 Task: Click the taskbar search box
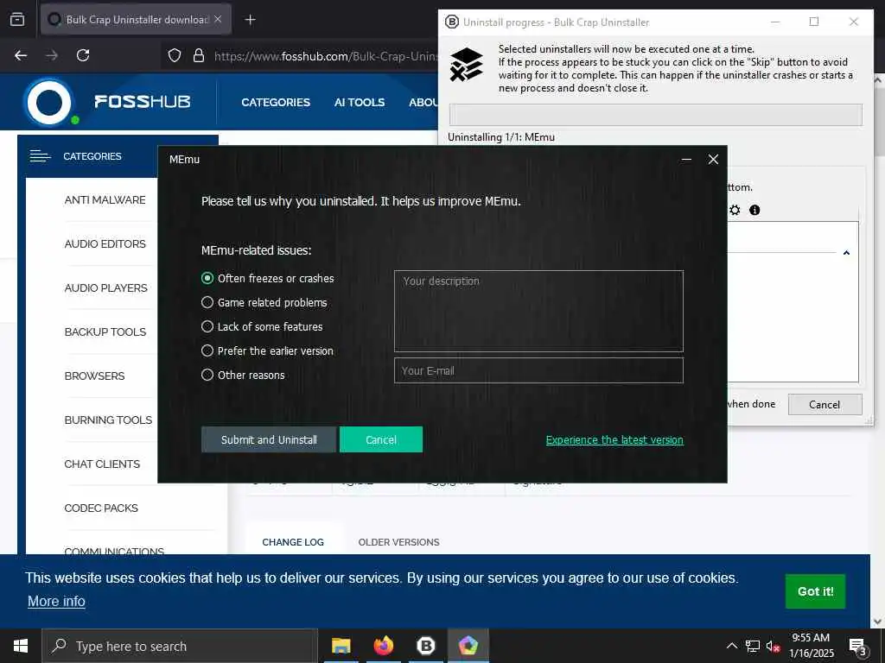180,646
